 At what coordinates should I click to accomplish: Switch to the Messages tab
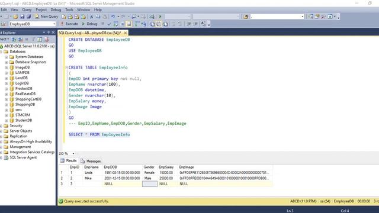pos(91,161)
